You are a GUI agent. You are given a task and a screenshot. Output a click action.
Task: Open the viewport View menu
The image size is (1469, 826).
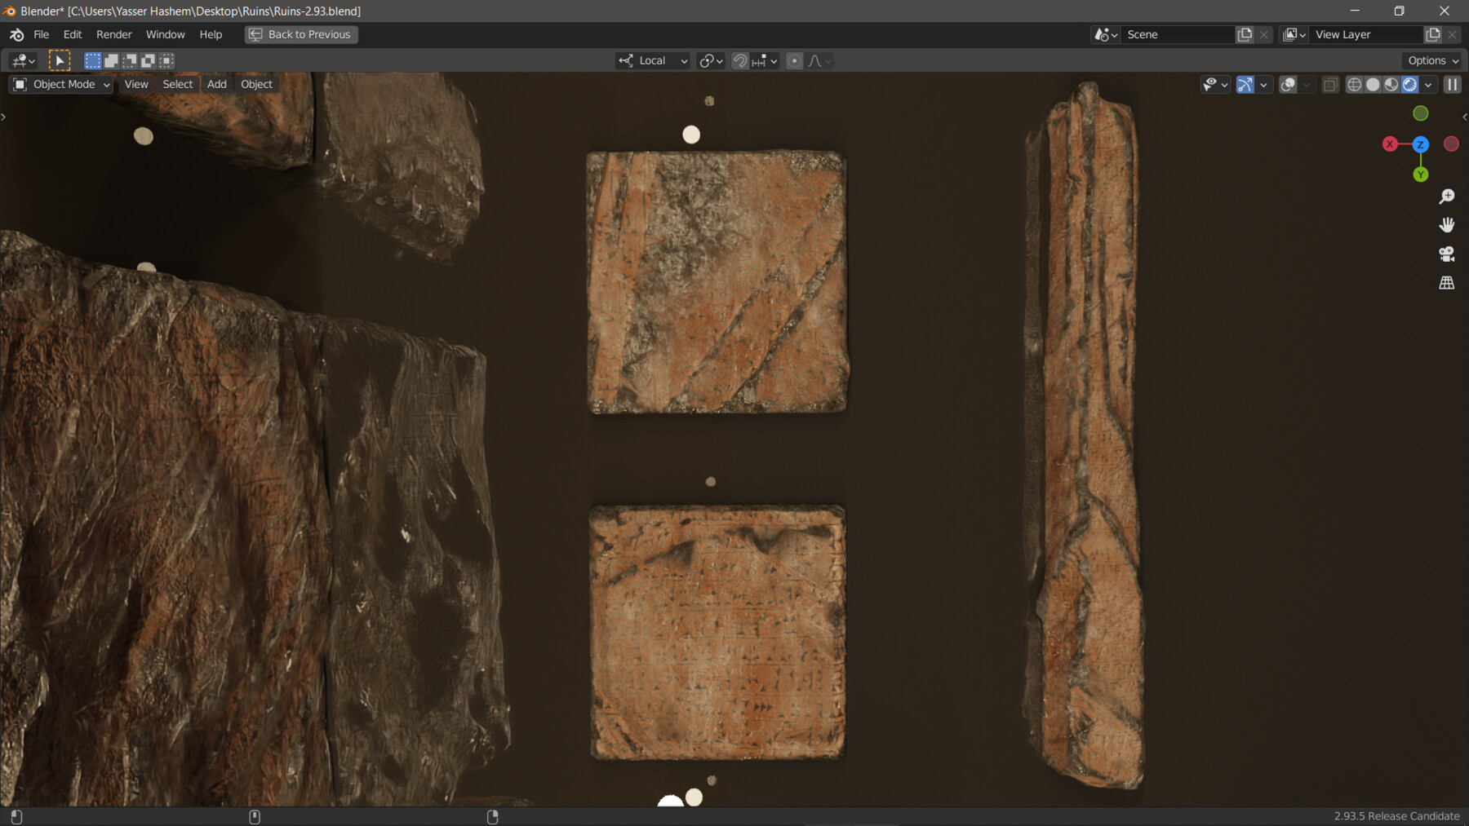pyautogui.click(x=136, y=84)
